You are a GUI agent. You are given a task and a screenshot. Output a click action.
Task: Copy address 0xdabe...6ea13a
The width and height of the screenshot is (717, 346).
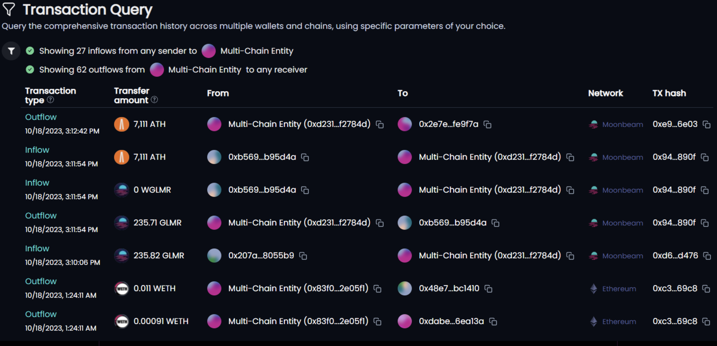[493, 321]
